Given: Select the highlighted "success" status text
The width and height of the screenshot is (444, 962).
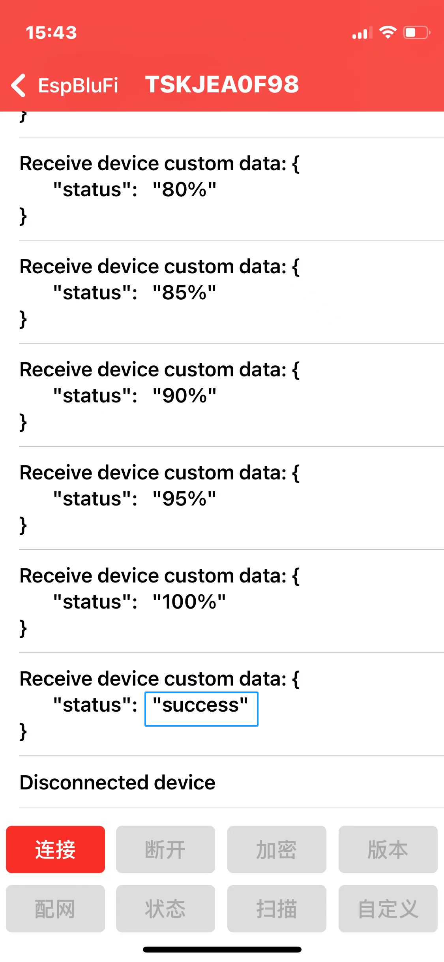Looking at the screenshot, I should click(x=201, y=708).
